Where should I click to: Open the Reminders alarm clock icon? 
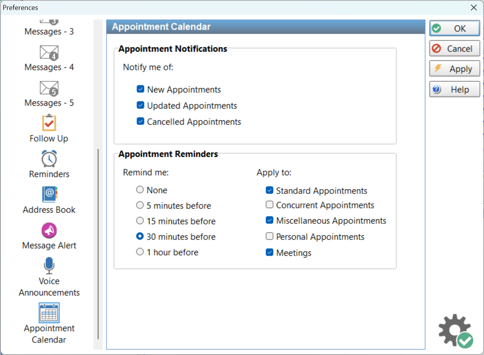(49, 159)
